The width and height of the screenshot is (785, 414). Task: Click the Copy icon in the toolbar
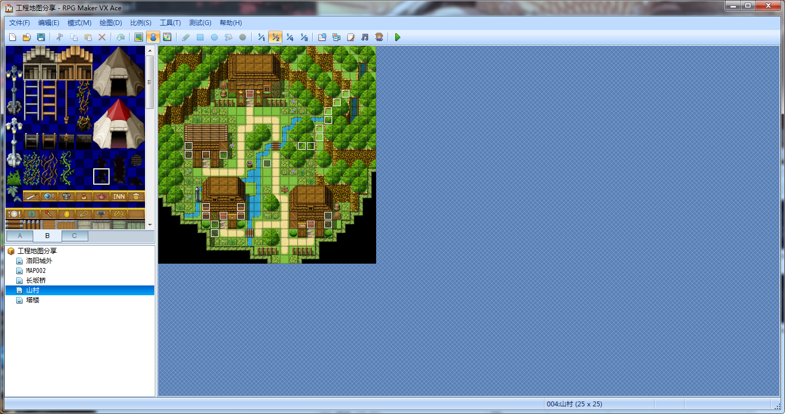click(x=74, y=37)
